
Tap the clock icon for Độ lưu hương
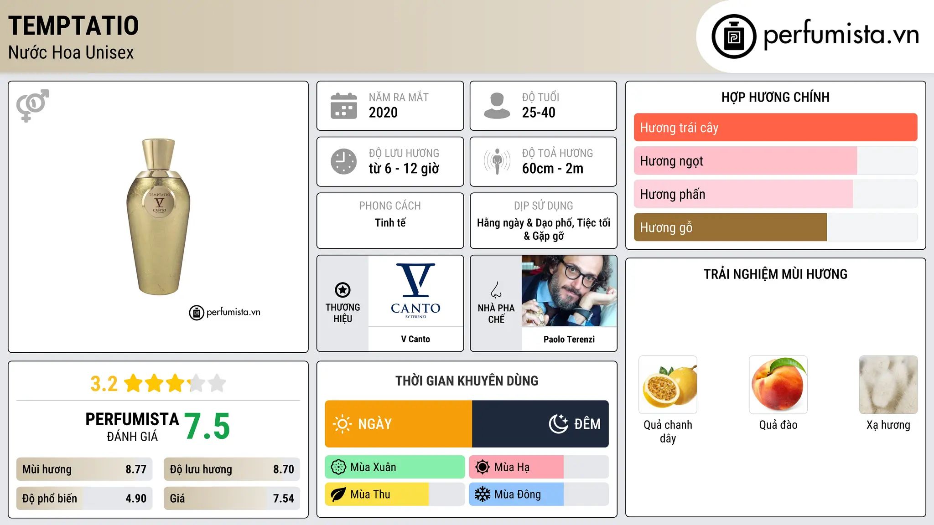coord(344,161)
